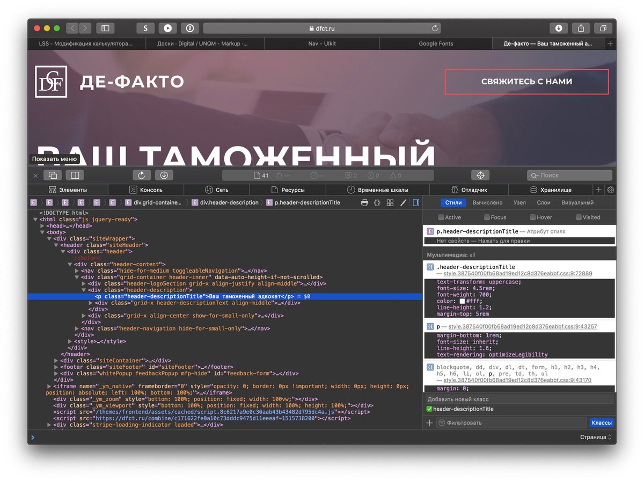Click the ДЕ-ФАКТО site logo
The width and height of the screenshot is (644, 481).
(x=109, y=82)
